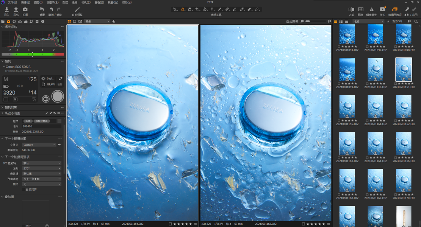Toggle the 自动对齐 checkbox
The image size is (421, 227).
23,190
